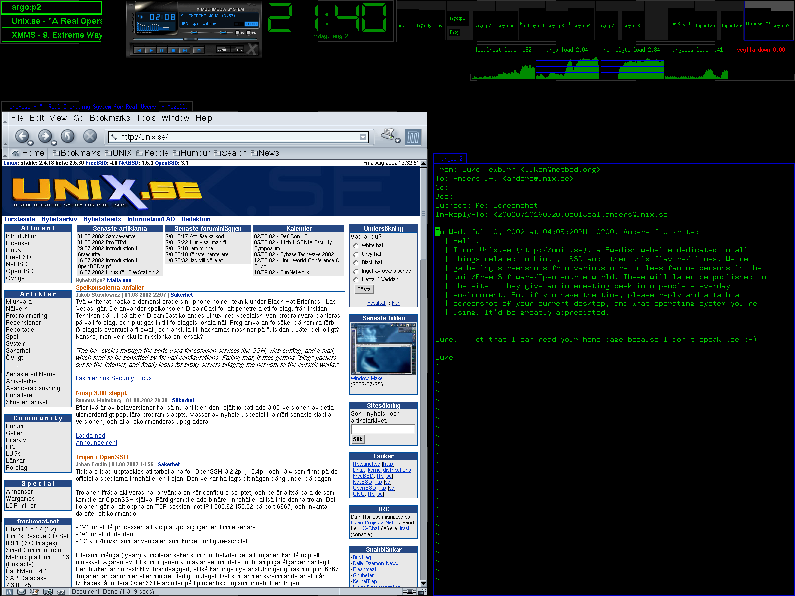Click the Window Maker screenshot thumbnail
The width and height of the screenshot is (795, 596).
[x=384, y=349]
